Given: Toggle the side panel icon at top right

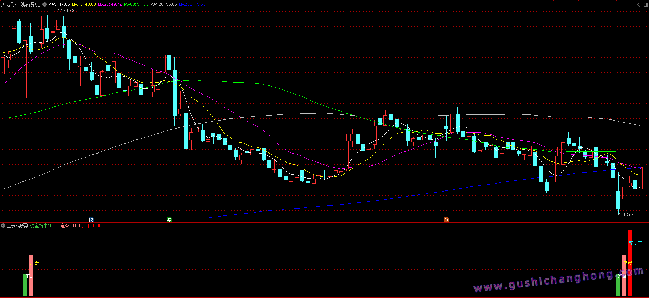Looking at the screenshot, I should 645,4.
